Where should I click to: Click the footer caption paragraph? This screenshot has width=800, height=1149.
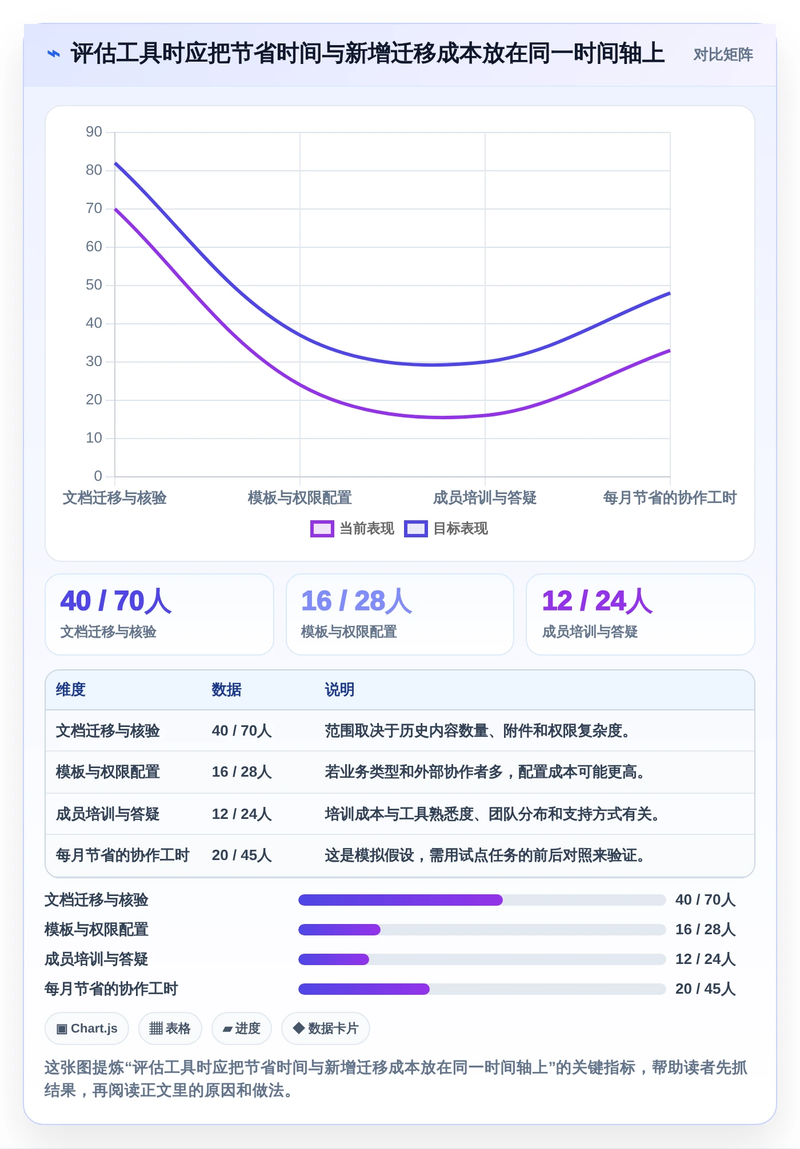(x=396, y=1079)
